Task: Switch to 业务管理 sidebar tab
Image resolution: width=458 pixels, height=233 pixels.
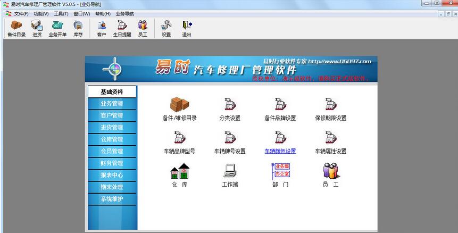Action: click(112, 104)
